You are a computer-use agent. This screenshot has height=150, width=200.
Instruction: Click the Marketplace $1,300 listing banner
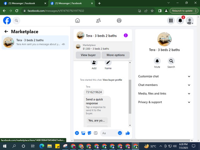point(103,47)
